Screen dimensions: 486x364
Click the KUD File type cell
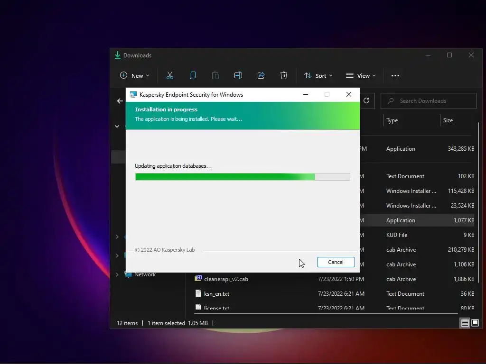click(397, 235)
